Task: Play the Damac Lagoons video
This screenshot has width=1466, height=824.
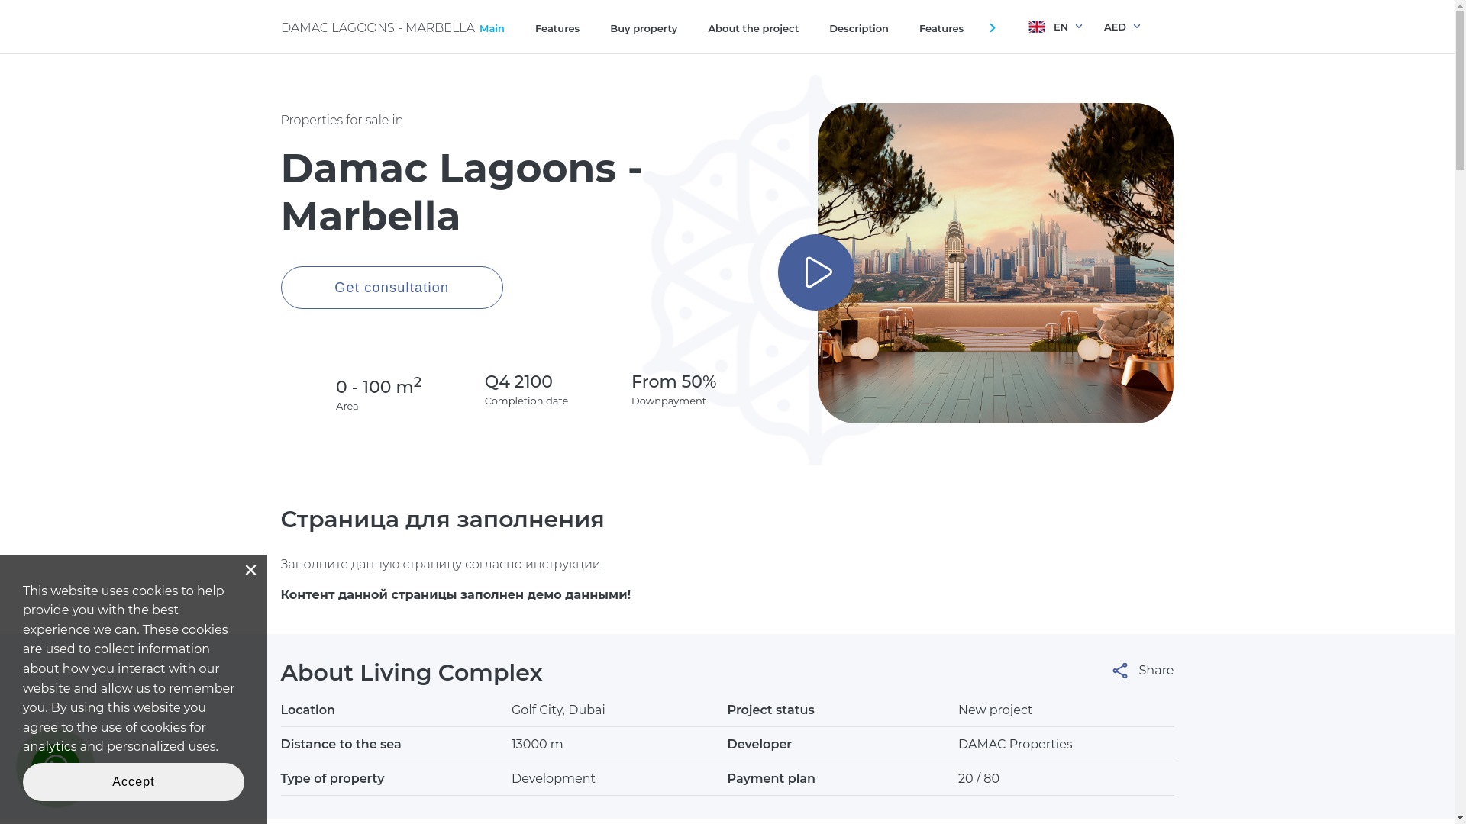Action: (815, 272)
